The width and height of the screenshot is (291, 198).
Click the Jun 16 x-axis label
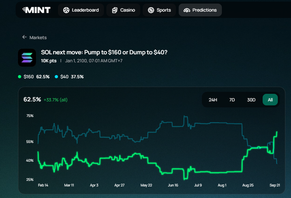pyautogui.click(x=173, y=185)
